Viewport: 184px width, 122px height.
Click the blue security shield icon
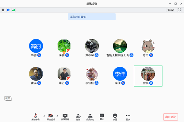pos(8,10)
